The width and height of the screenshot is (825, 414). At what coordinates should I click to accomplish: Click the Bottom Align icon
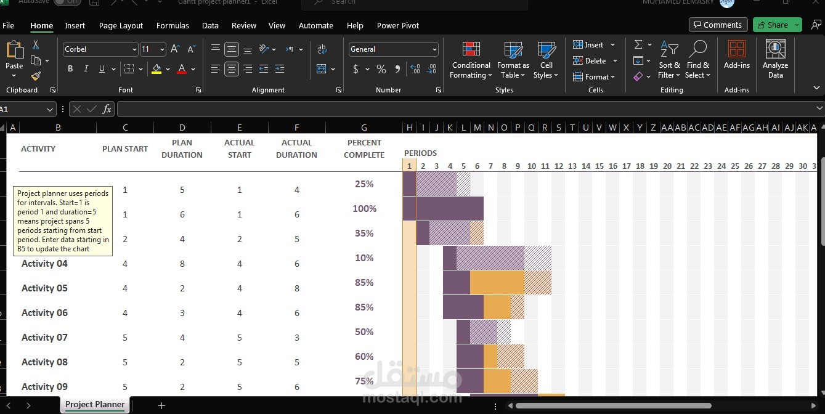click(x=248, y=49)
